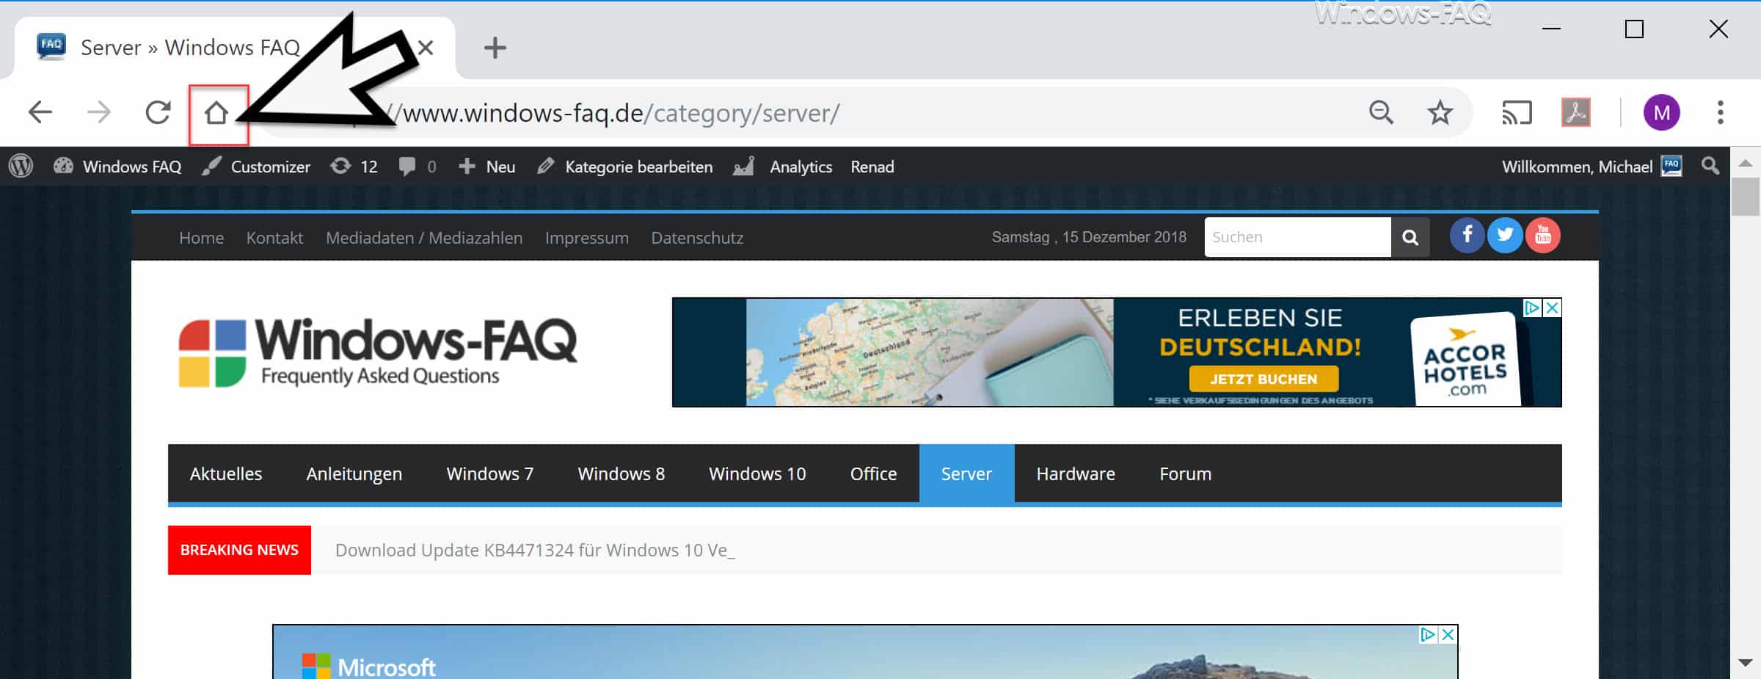View the comments bubble with 0
This screenshot has height=679, width=1761.
point(417,167)
